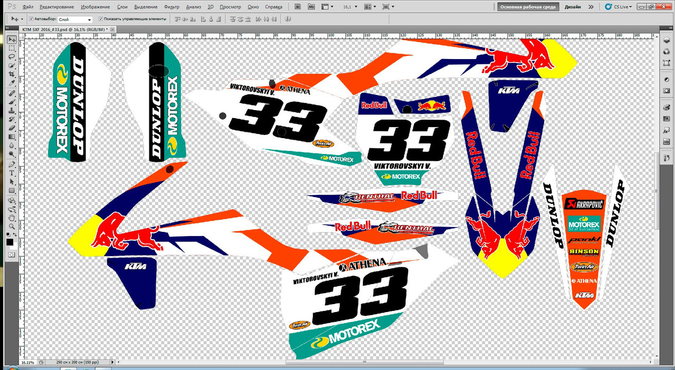Toggle Показать управляющие элементы checkbox

tap(100, 18)
